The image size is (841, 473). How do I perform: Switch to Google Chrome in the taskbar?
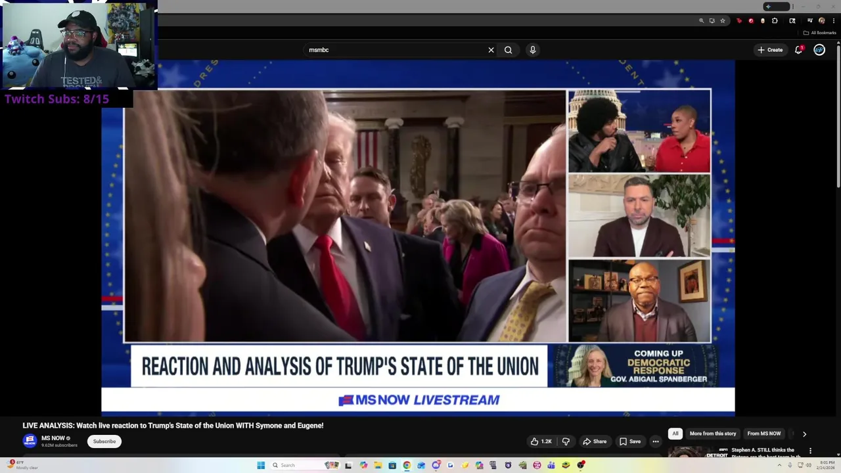coord(407,465)
